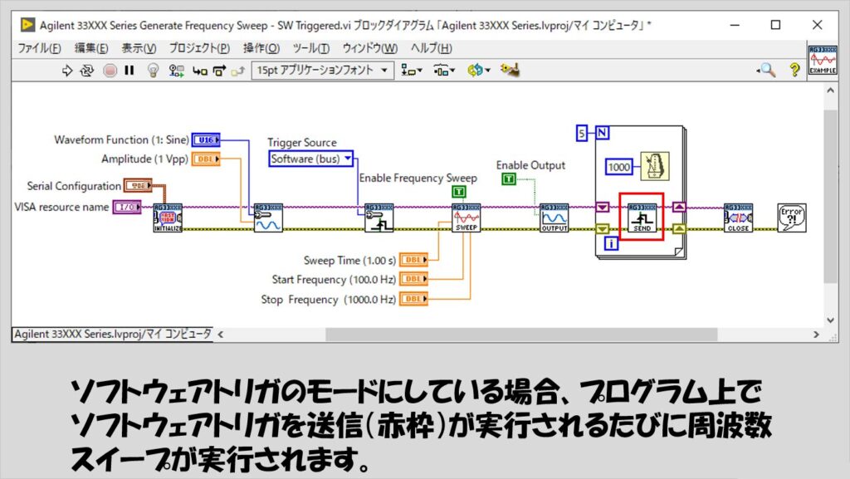Click the vertical scrollbar down arrow

click(x=830, y=320)
